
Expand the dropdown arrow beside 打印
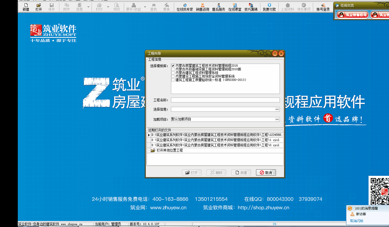(x=108, y=7)
